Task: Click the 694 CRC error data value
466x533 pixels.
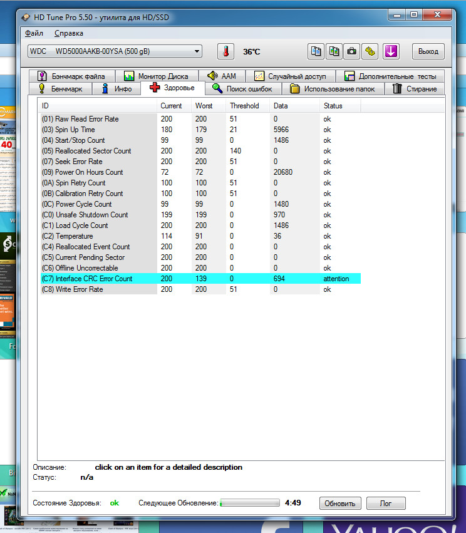Action: [x=279, y=279]
